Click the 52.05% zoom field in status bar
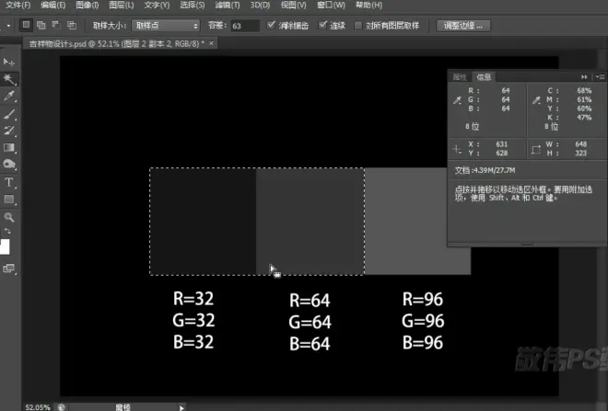 [38, 407]
